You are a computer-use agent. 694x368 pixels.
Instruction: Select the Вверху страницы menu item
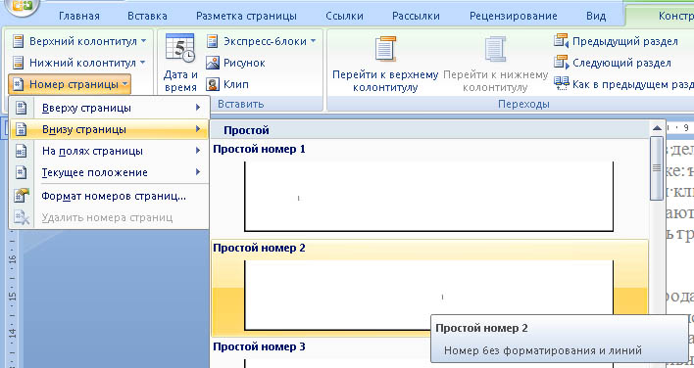pyautogui.click(x=109, y=108)
